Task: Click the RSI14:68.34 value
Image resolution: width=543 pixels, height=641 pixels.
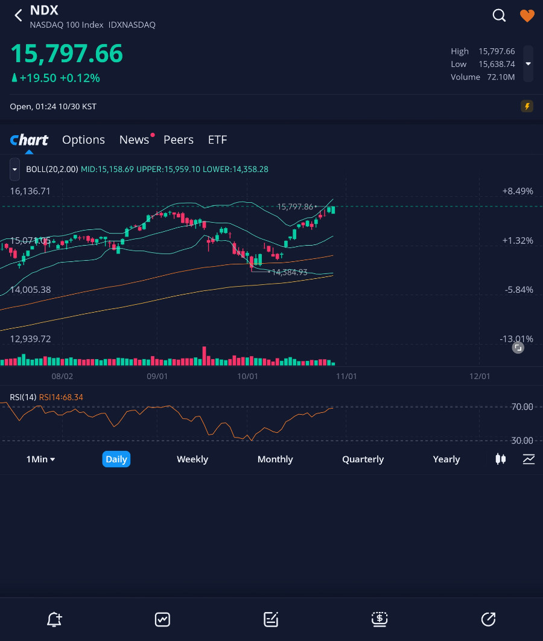Action: pos(61,397)
